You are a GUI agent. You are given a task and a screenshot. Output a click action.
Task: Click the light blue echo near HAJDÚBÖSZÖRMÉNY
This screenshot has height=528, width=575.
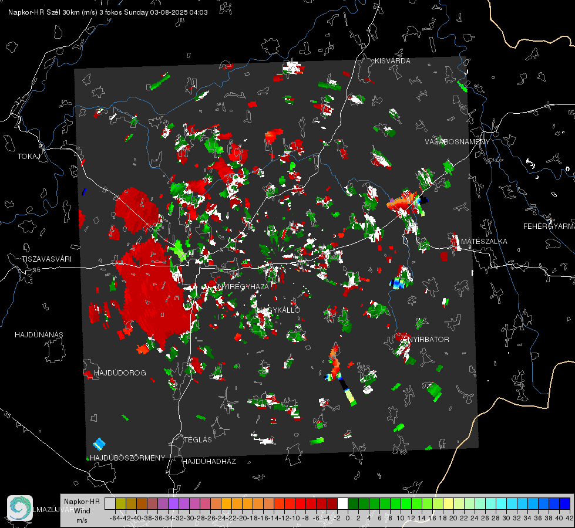point(99,444)
